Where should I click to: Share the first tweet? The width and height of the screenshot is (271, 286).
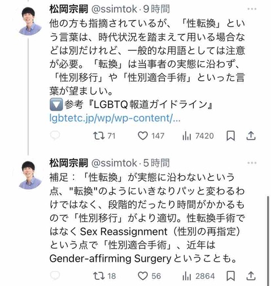point(251,136)
